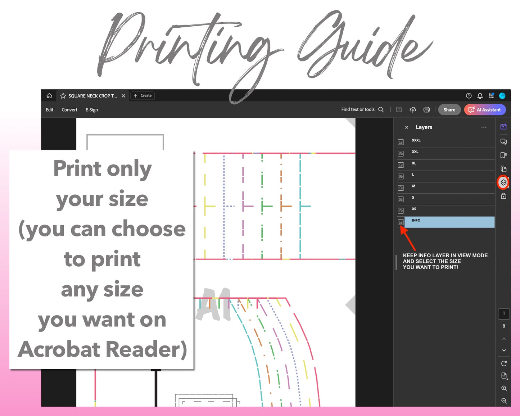Screen dimensions: 520x416
Task: Toggle visibility of the M layer
Action: pos(401,188)
